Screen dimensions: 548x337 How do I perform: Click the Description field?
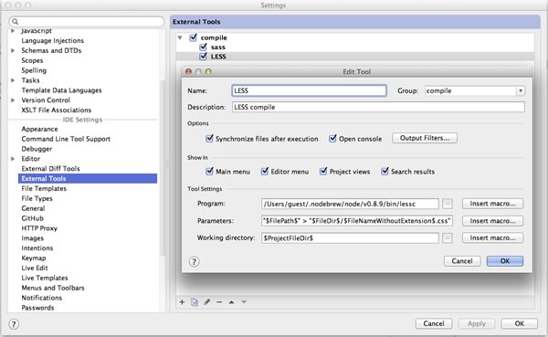(378, 107)
